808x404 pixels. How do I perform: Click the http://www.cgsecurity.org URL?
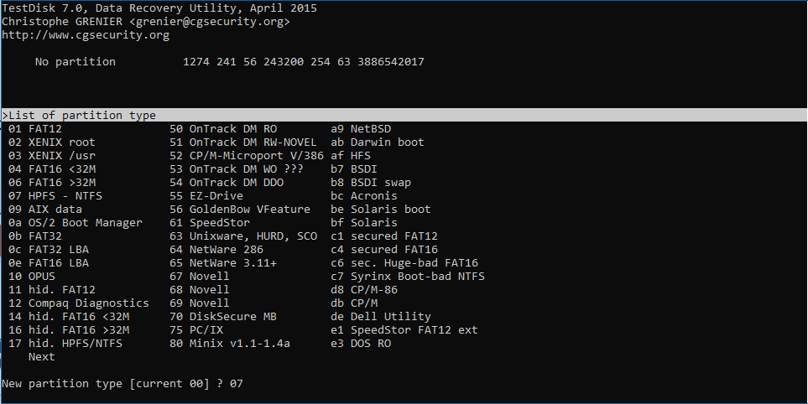pyautogui.click(x=86, y=35)
